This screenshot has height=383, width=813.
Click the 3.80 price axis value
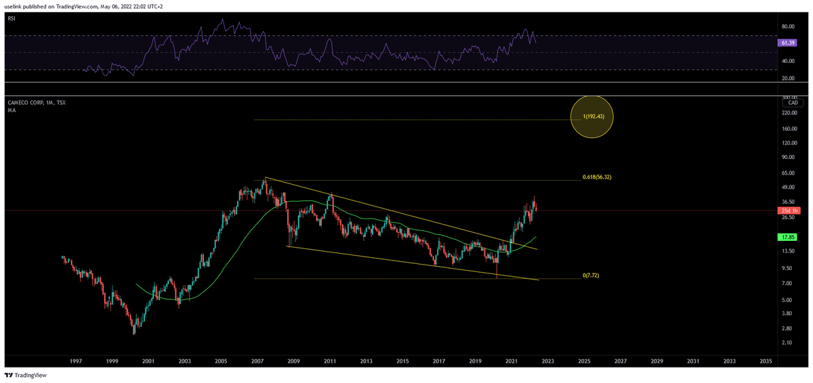click(x=787, y=313)
